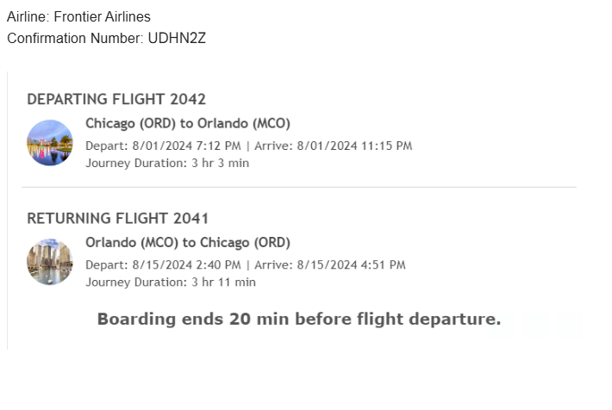The width and height of the screenshot is (612, 410).
Task: Select the DEPARTING FLIGHT 2042 heading
Action: click(x=116, y=99)
